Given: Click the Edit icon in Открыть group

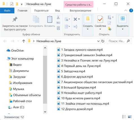Looking at the screenshot, I should pos(109,23).
